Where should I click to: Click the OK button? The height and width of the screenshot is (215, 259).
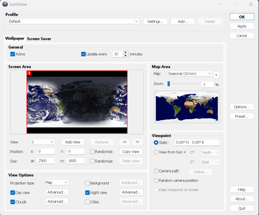(x=242, y=17)
